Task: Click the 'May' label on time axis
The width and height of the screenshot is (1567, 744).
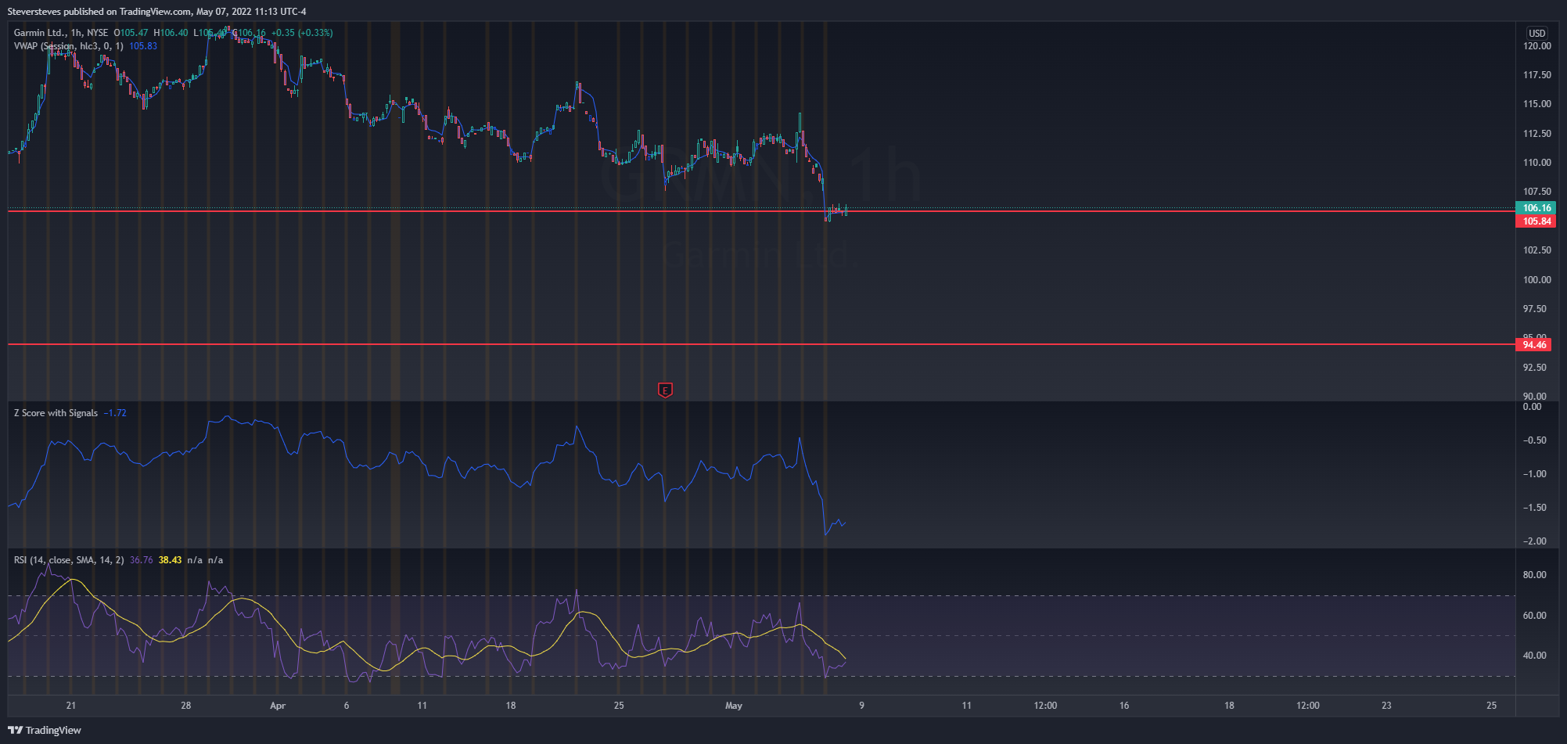Action: point(734,706)
